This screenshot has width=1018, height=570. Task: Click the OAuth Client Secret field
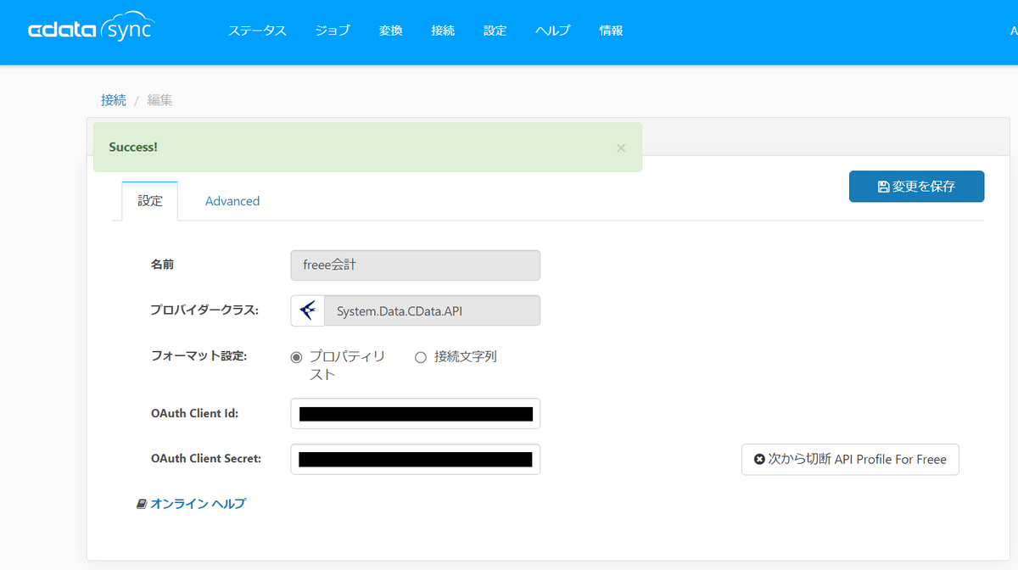[415, 459]
